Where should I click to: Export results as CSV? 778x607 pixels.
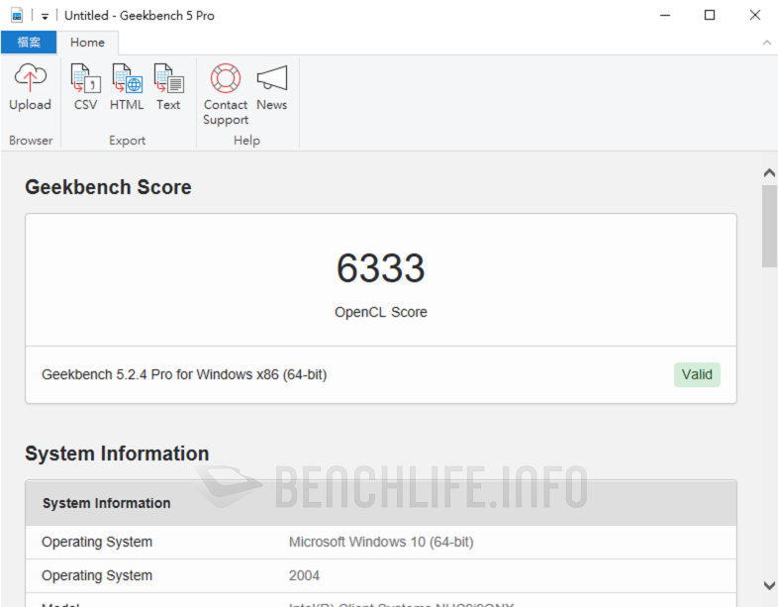click(x=85, y=87)
